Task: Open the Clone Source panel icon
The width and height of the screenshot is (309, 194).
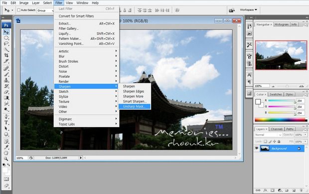Action: click(x=249, y=64)
